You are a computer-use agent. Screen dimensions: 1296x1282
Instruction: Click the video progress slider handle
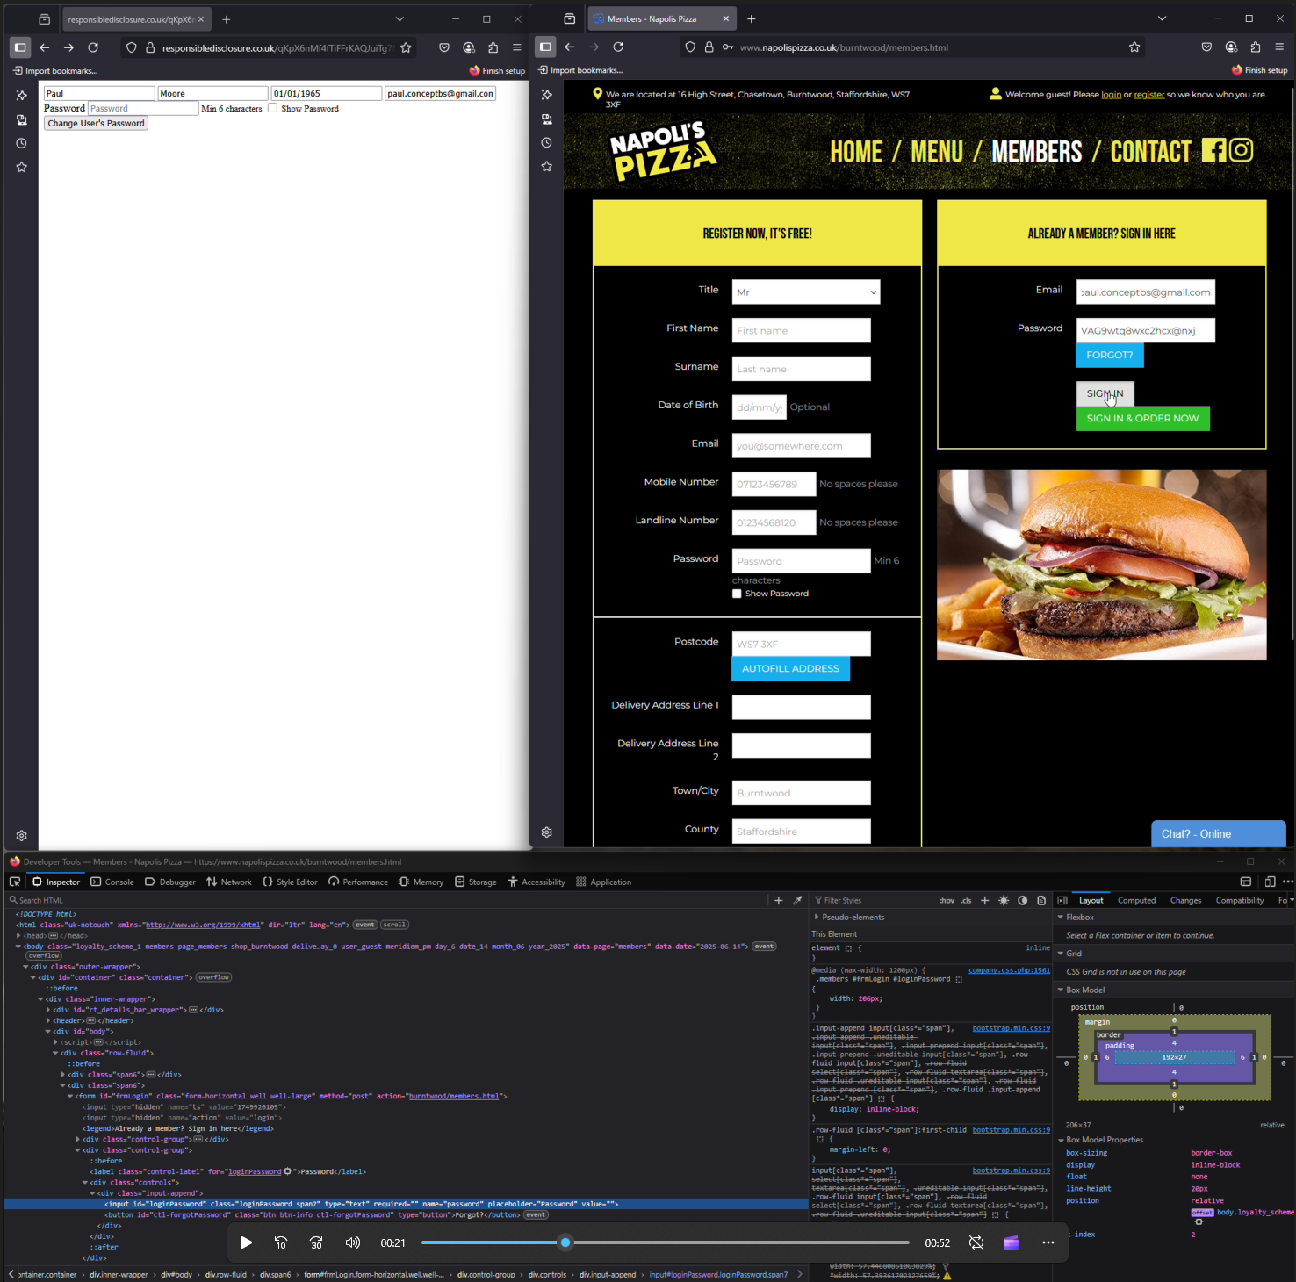(x=565, y=1242)
